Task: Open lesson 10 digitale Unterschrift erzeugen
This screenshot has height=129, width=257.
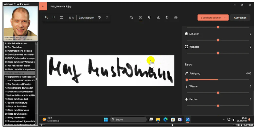Action: point(20,77)
